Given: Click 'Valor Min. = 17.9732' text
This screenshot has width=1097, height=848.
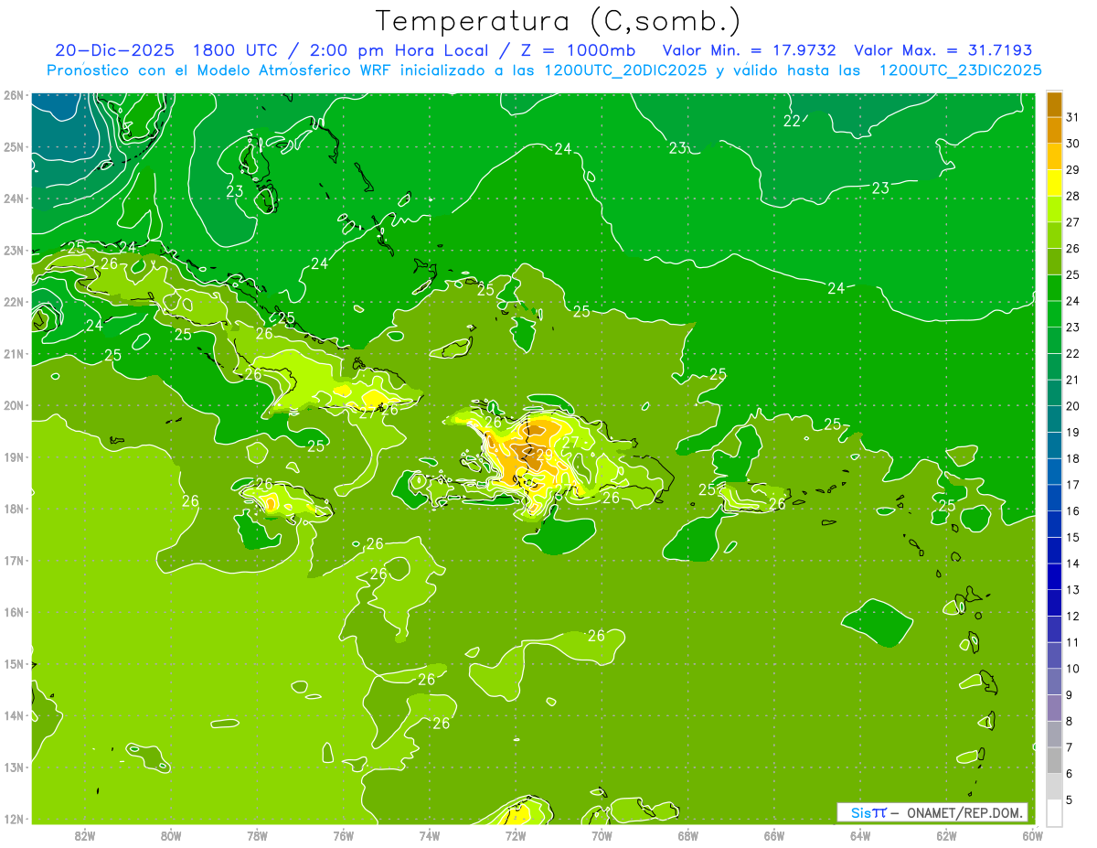Looking at the screenshot, I should pyautogui.click(x=750, y=50).
